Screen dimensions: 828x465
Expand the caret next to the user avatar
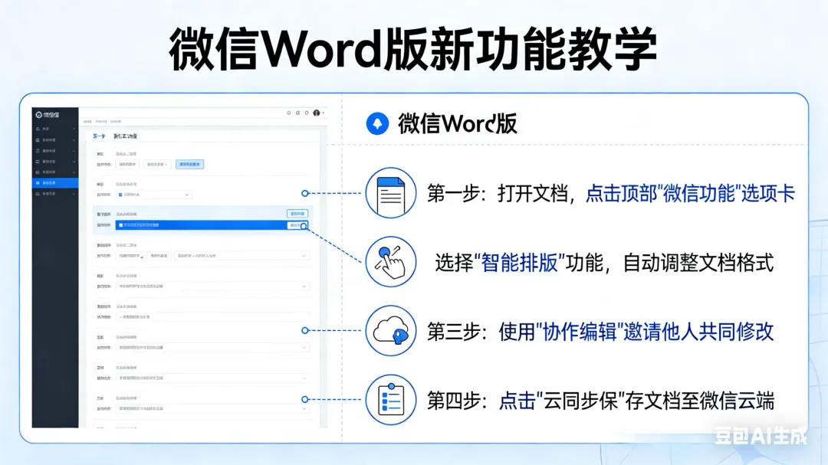(324, 113)
